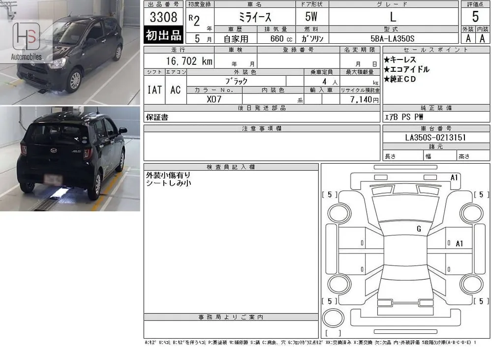492x350 pixels.
Task: Click the chassis number LA350S-0213151
Action: pos(435,137)
